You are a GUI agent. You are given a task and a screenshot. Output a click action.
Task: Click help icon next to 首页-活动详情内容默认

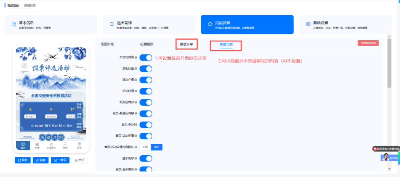(136, 147)
